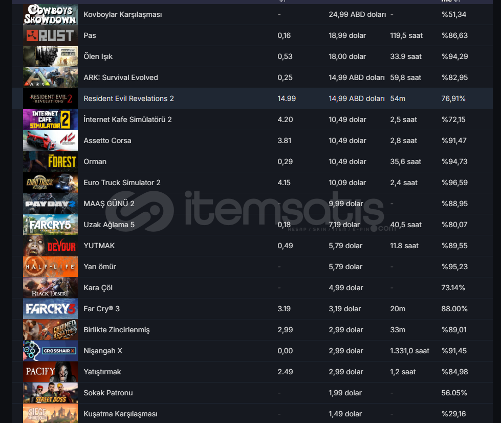Select the Chained Together thumbnail
This screenshot has height=423, width=501.
[x=50, y=330]
